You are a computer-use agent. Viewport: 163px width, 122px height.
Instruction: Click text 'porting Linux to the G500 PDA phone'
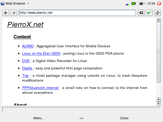pyautogui.click(x=93, y=54)
